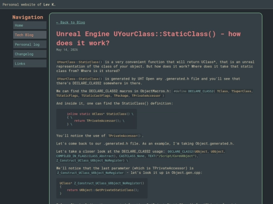Click 'inline static UClass* StaticClass()' code line
This screenshot has width=273, height=204.
pyautogui.click(x=100, y=114)
